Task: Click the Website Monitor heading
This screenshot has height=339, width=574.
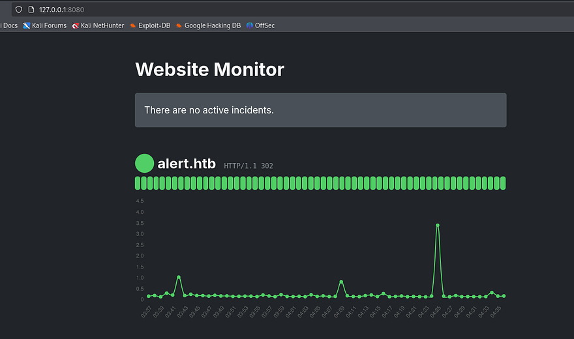Action: (209, 70)
